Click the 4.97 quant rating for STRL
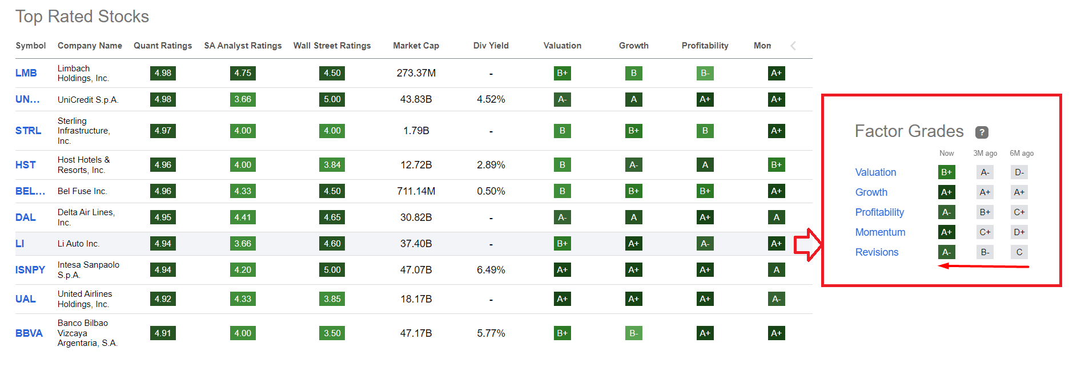 pyautogui.click(x=163, y=131)
